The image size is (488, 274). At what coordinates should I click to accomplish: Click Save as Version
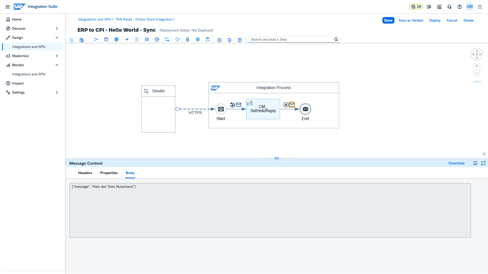[411, 20]
